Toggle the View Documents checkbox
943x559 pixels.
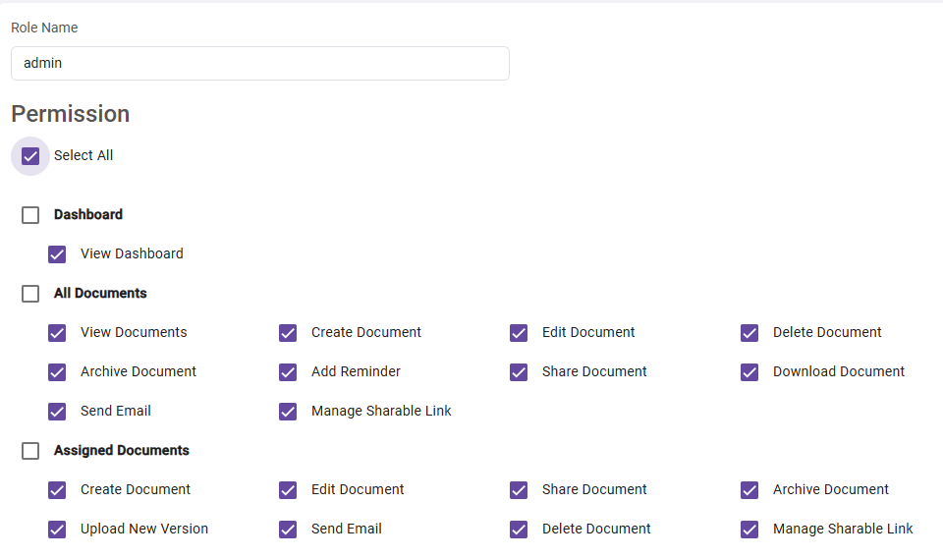pos(57,333)
